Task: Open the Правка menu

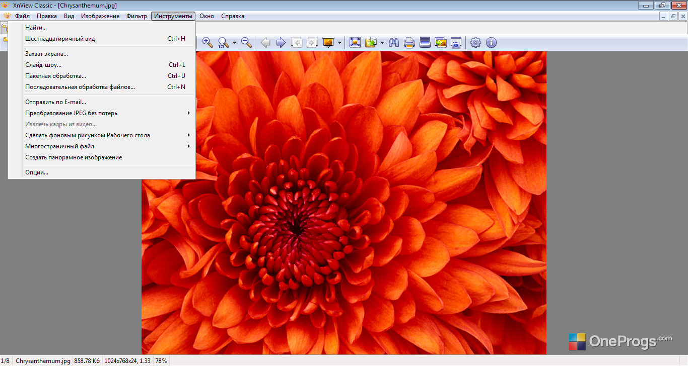Action: click(47, 16)
